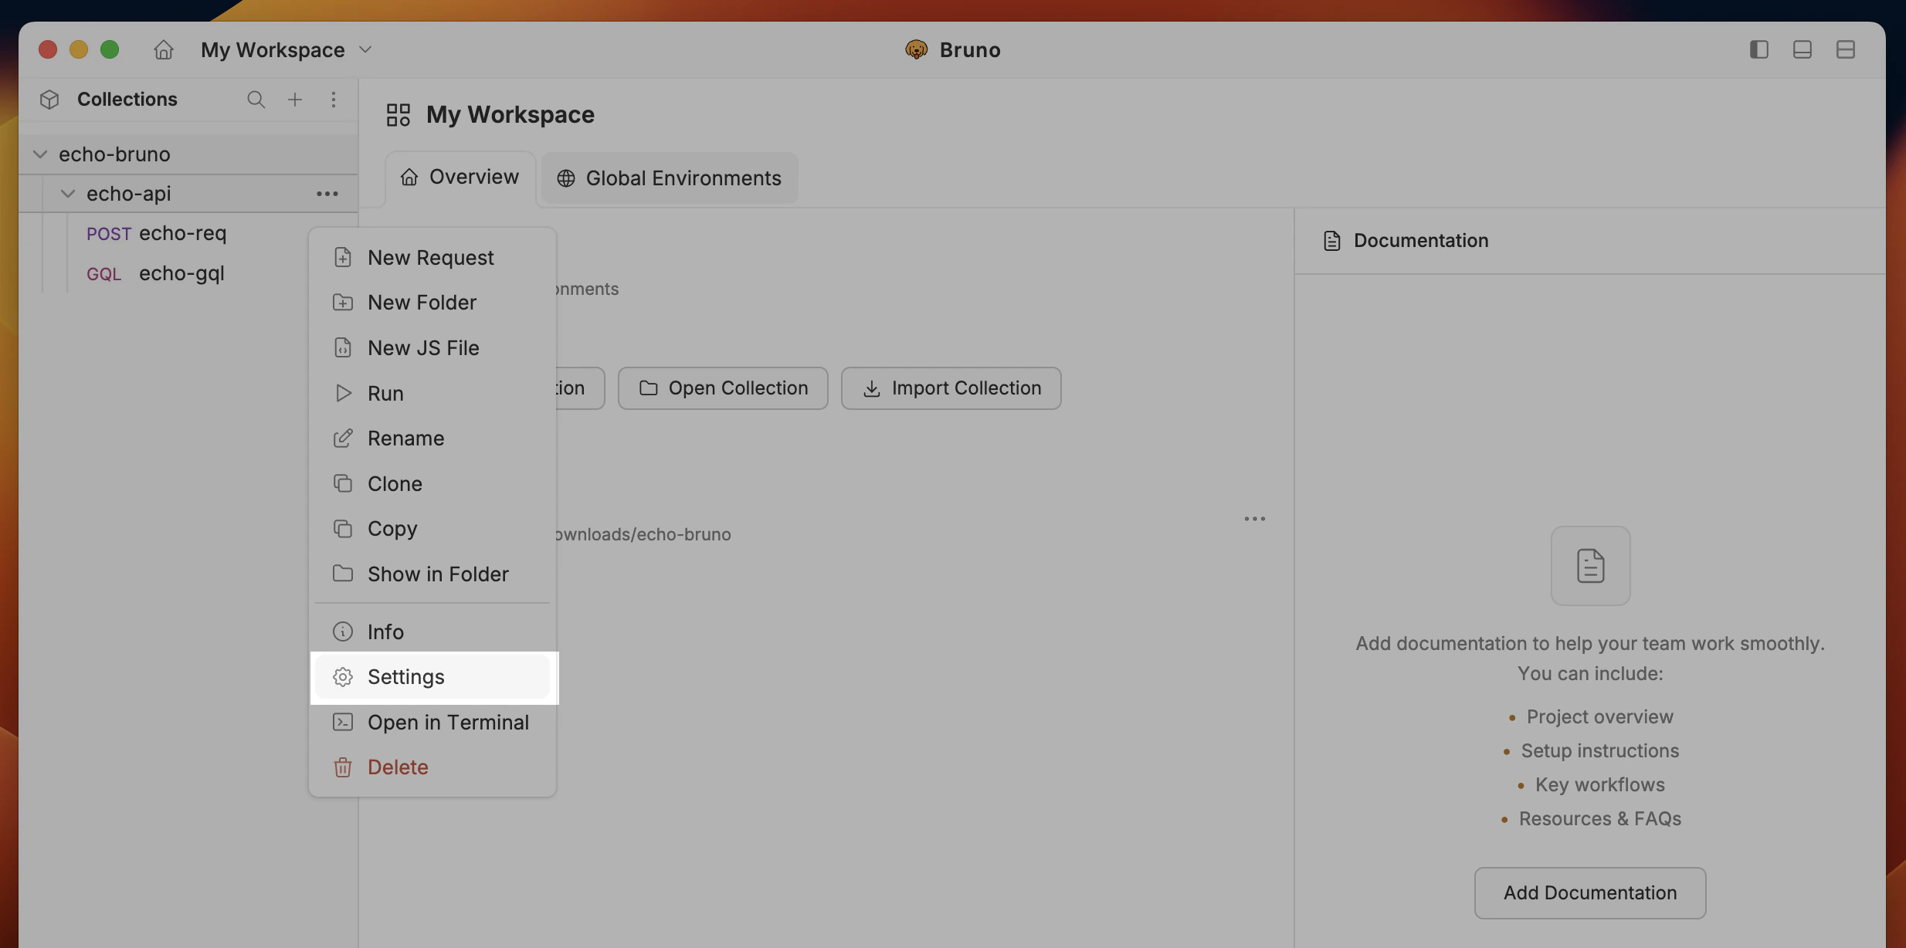Click the Bruno dog logo

917,50
